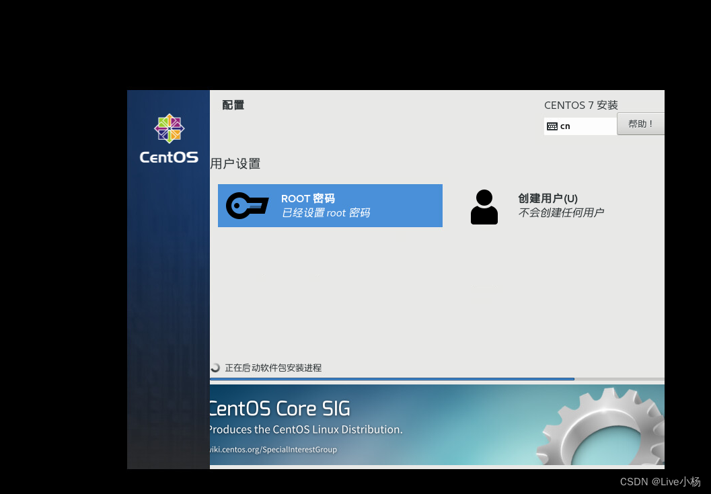The height and width of the screenshot is (494, 711).
Task: Click the key icon for root password
Action: coord(247,206)
